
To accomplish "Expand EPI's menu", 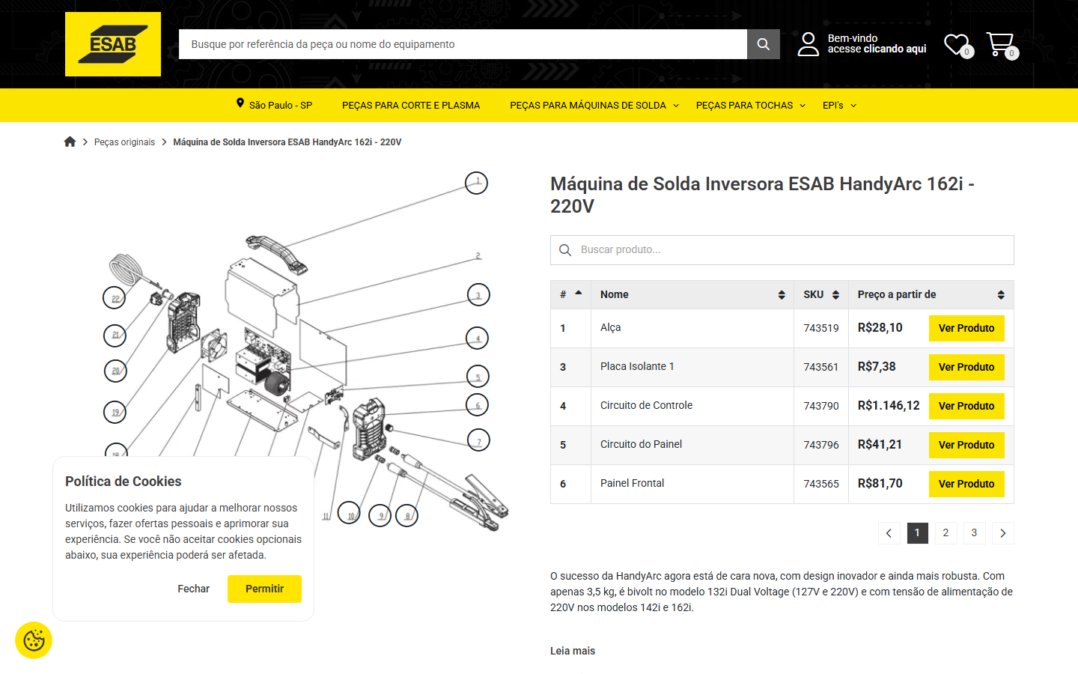I will [839, 105].
